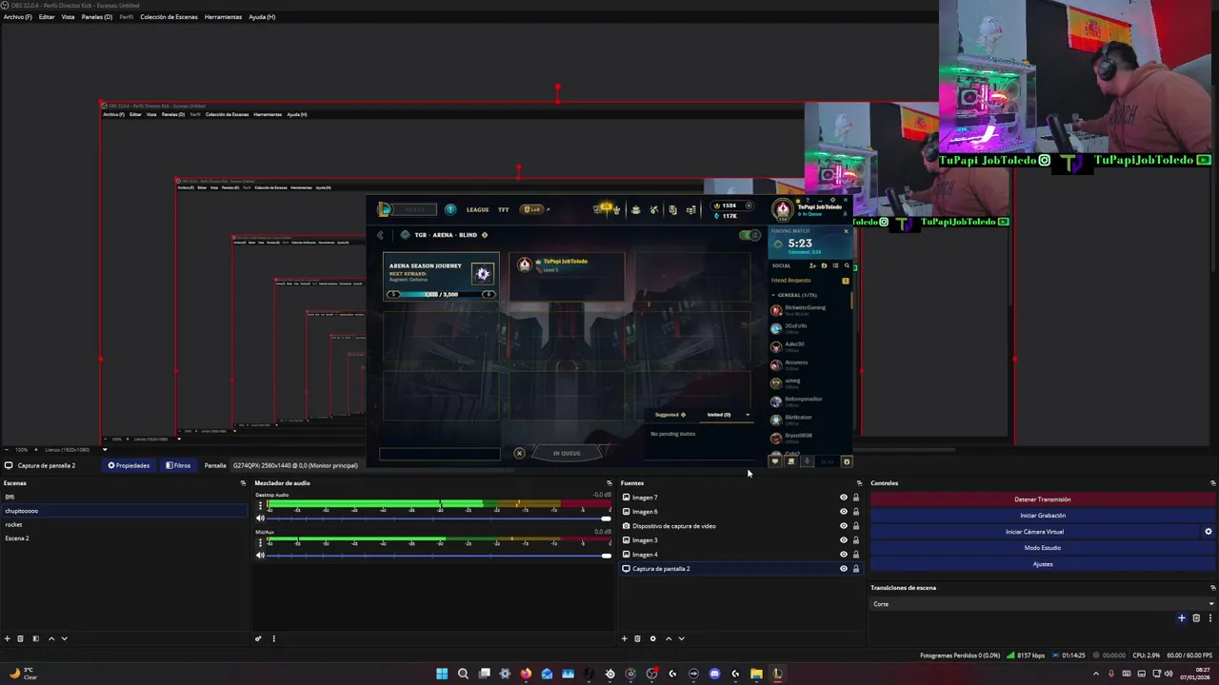Screen dimensions: 1219x685
Task: Open scene filters icon in Escenas toolbar
Action: [x=35, y=638]
